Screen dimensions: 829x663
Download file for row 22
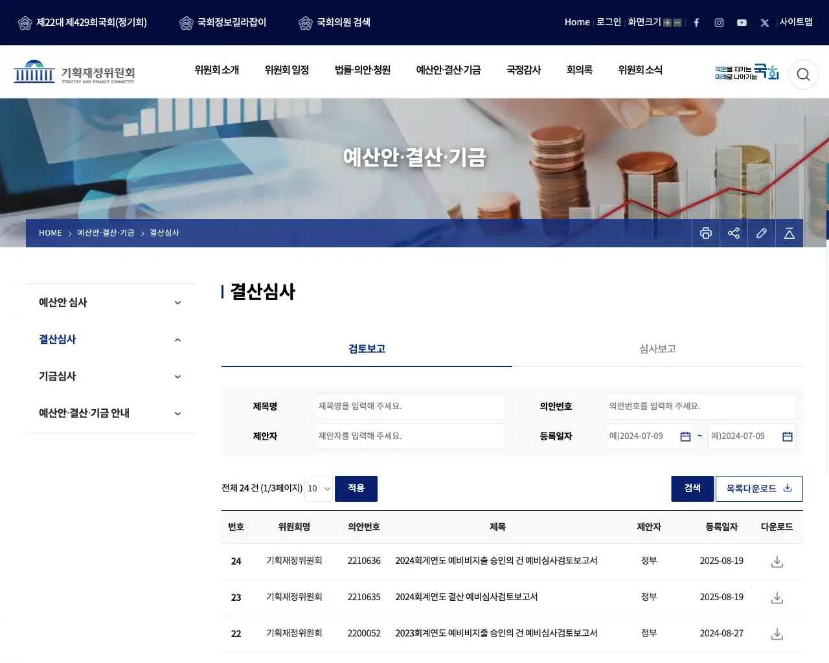(x=777, y=634)
